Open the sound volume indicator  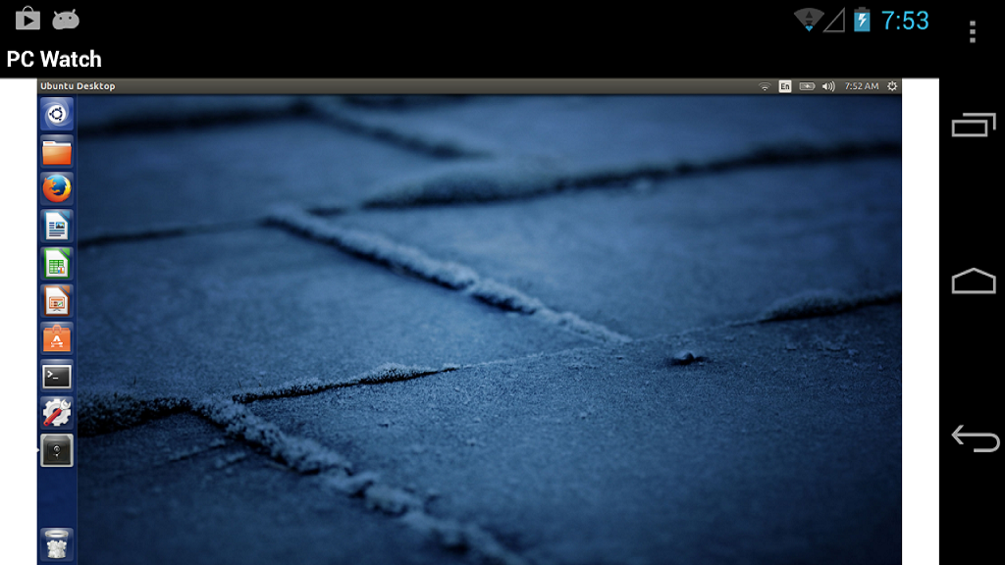828,86
